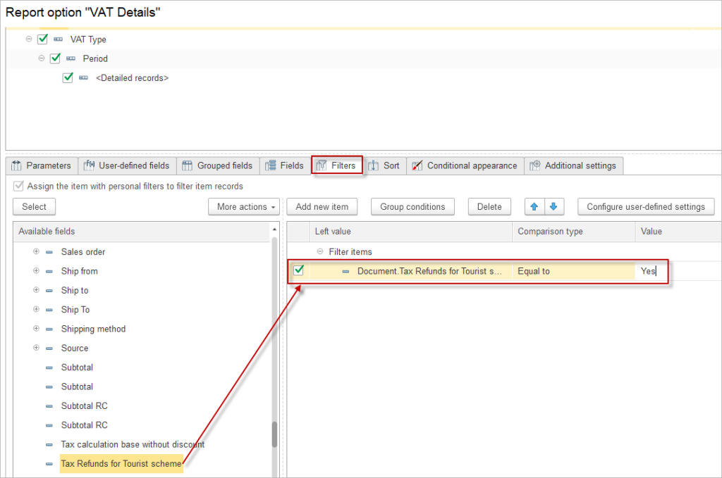The width and height of the screenshot is (722, 478).
Task: Click Add new item button
Action: tap(322, 207)
